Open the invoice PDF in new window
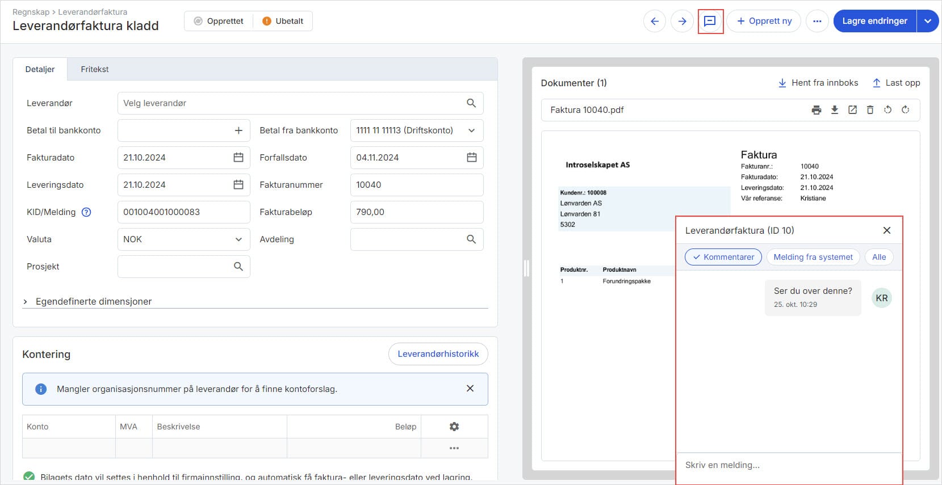This screenshot has width=942, height=485. click(x=852, y=110)
